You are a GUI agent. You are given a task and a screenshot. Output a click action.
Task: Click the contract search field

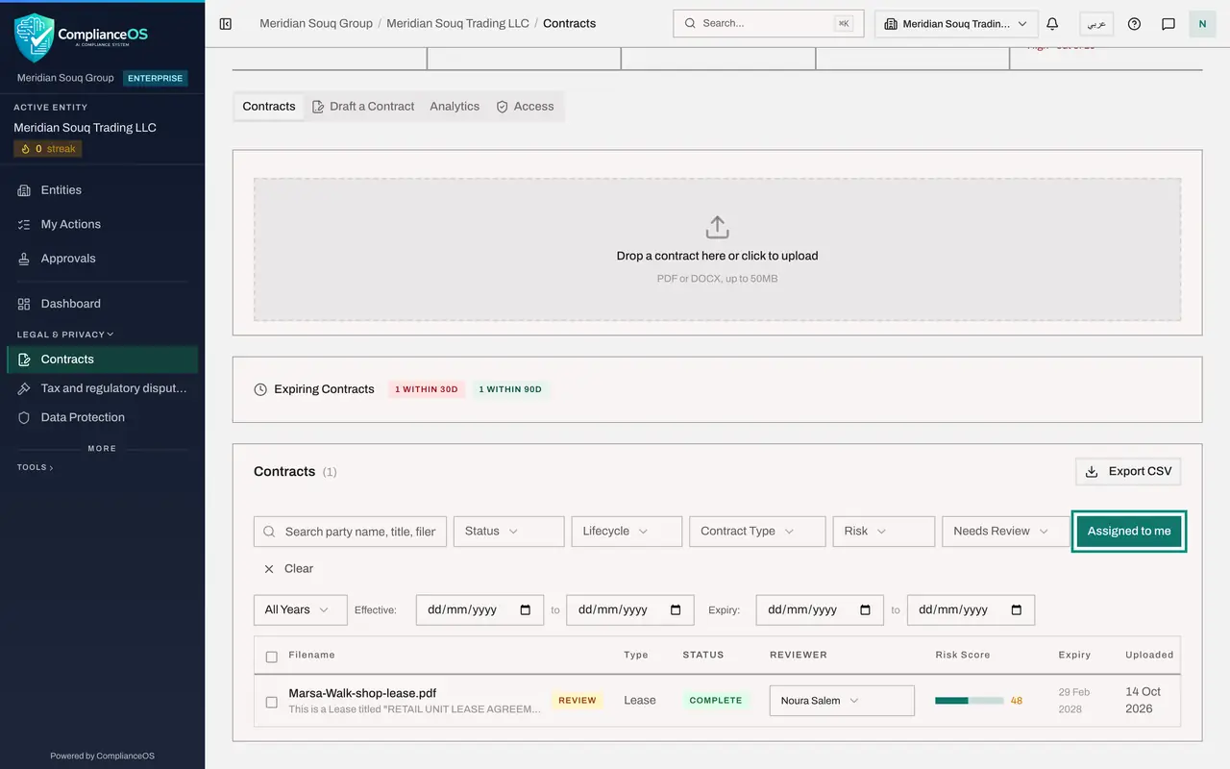tap(350, 532)
